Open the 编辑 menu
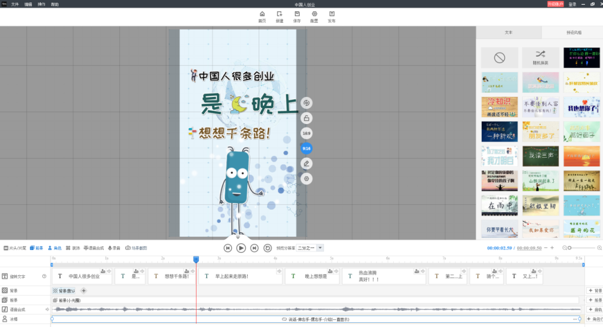Image resolution: width=603 pixels, height=327 pixels. (28, 4)
